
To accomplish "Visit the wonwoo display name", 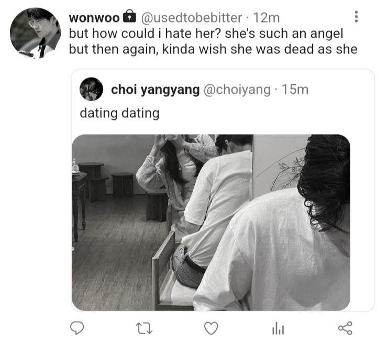I will click(x=94, y=18).
